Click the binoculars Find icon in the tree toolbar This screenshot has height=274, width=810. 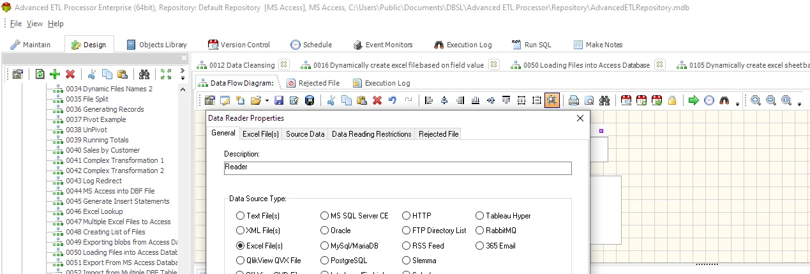[144, 74]
